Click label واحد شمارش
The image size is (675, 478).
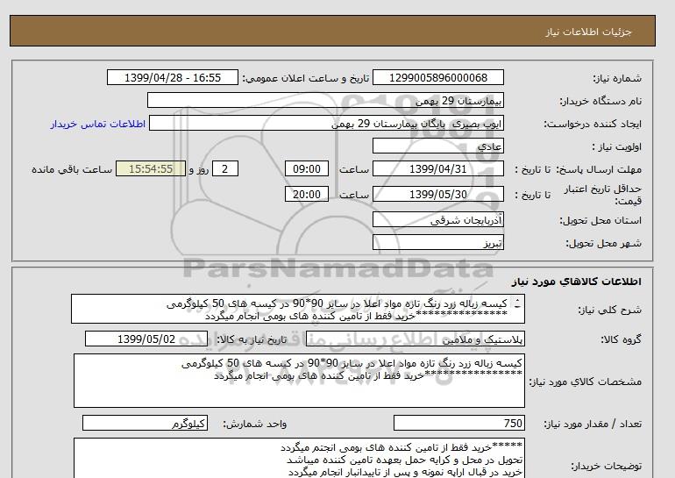(255, 424)
